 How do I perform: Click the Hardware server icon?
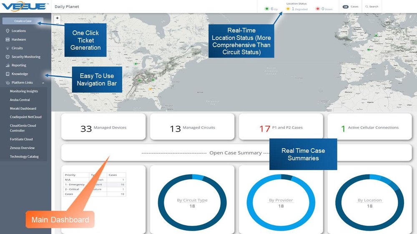click(x=8, y=40)
